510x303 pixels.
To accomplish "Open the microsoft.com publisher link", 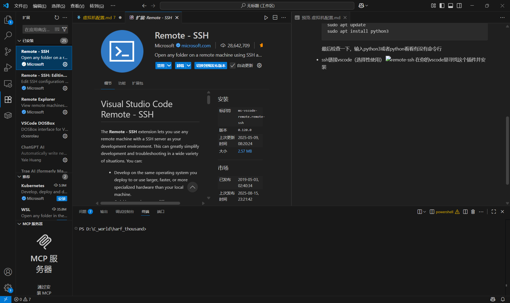I will coord(196,45).
